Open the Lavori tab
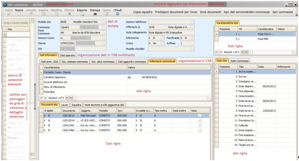The height and width of the screenshot is (161, 299). tap(65, 105)
